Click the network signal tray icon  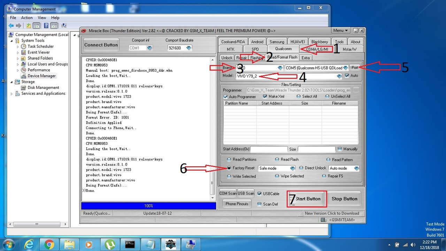[405, 245]
